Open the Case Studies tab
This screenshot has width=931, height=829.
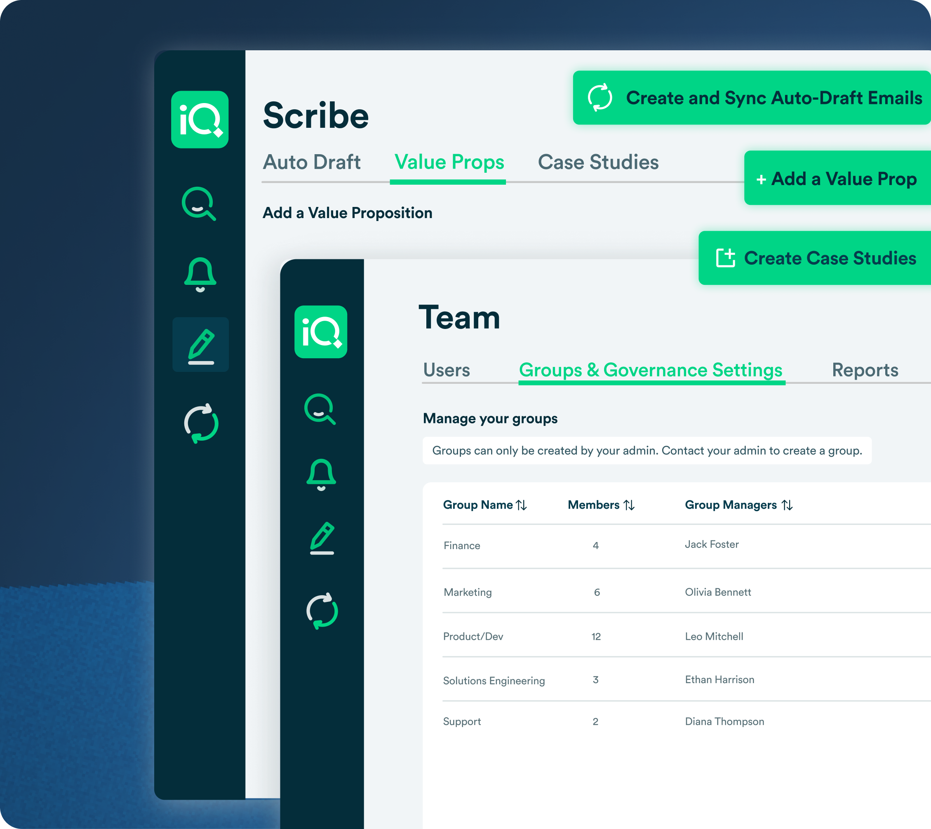[598, 162]
